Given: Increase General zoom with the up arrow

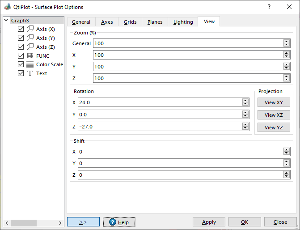Looking at the screenshot, I should pyautogui.click(x=286, y=42).
